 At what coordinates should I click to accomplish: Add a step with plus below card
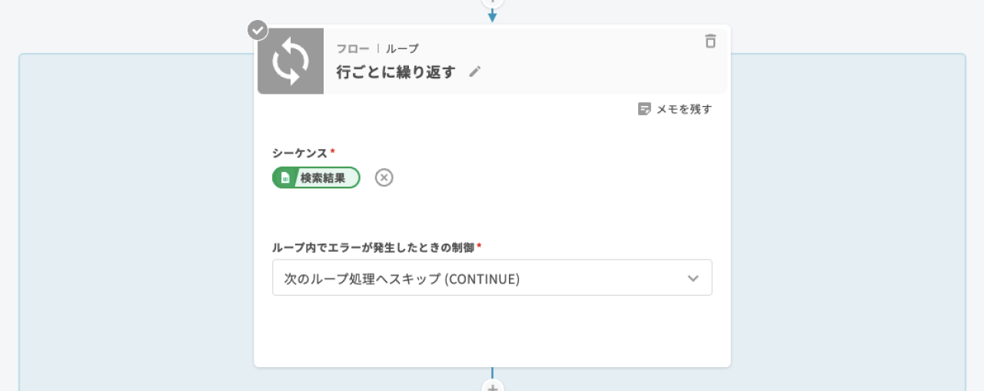[493, 386]
